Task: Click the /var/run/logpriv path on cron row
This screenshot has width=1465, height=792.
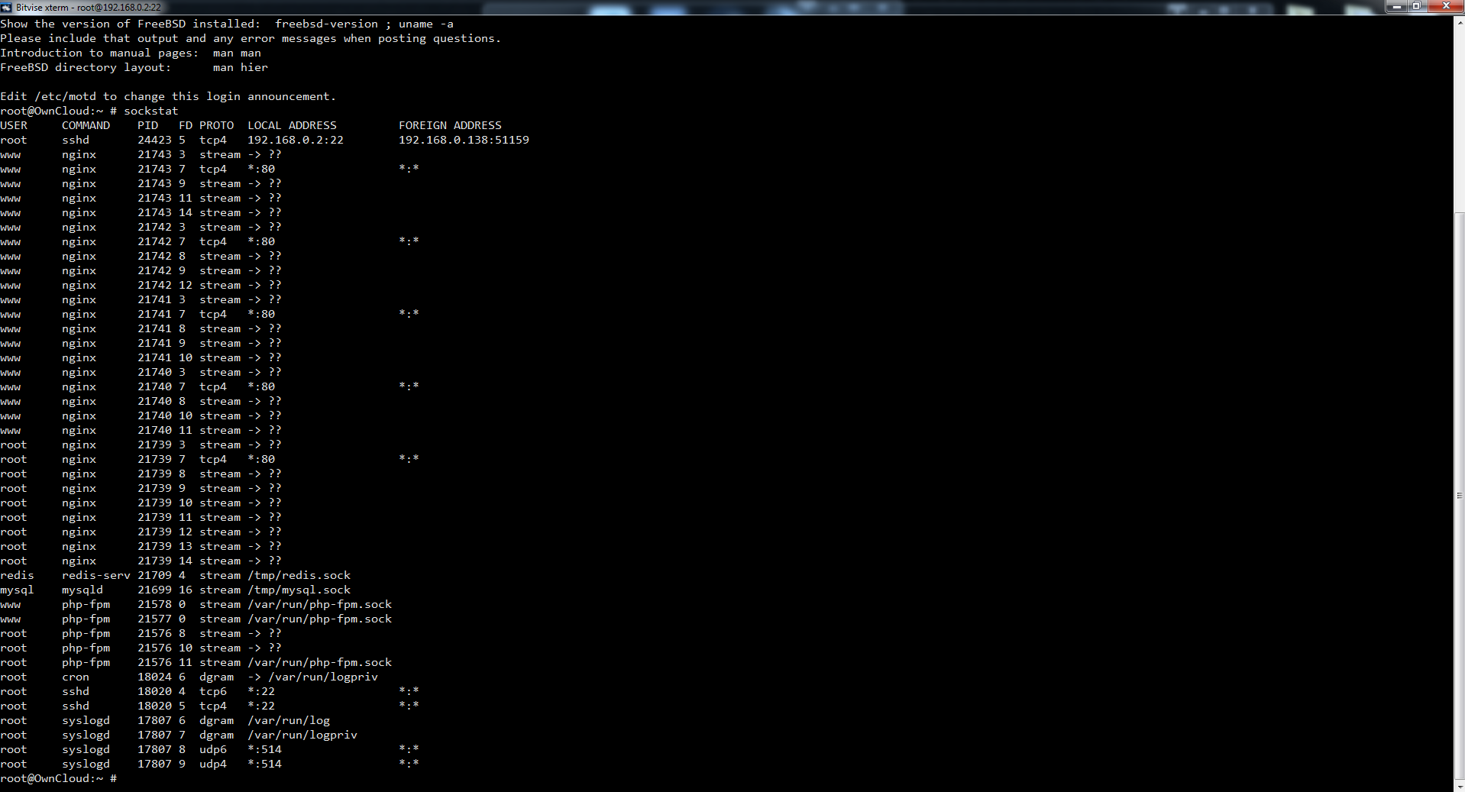Action: pos(323,677)
